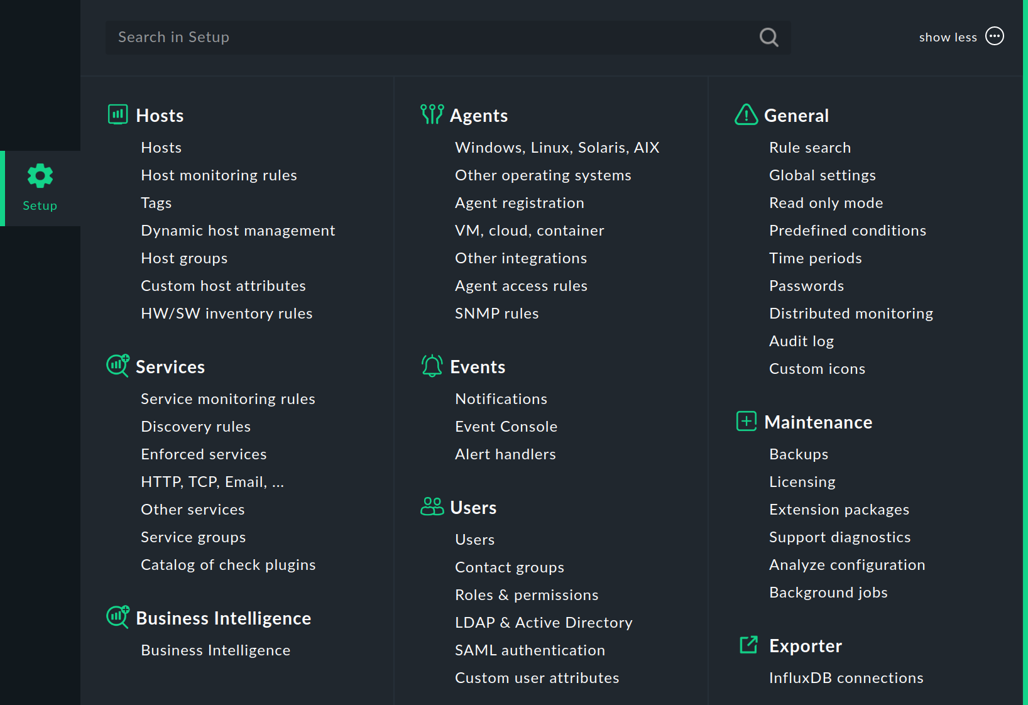Open the Agents section heading
This screenshot has width=1028, height=705.
point(479,116)
